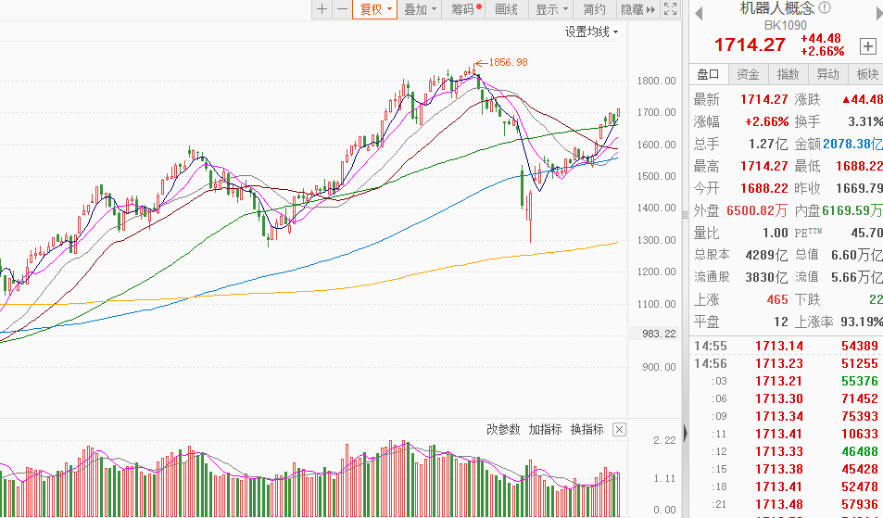Toggle the 简约 simple mode

pos(595,9)
